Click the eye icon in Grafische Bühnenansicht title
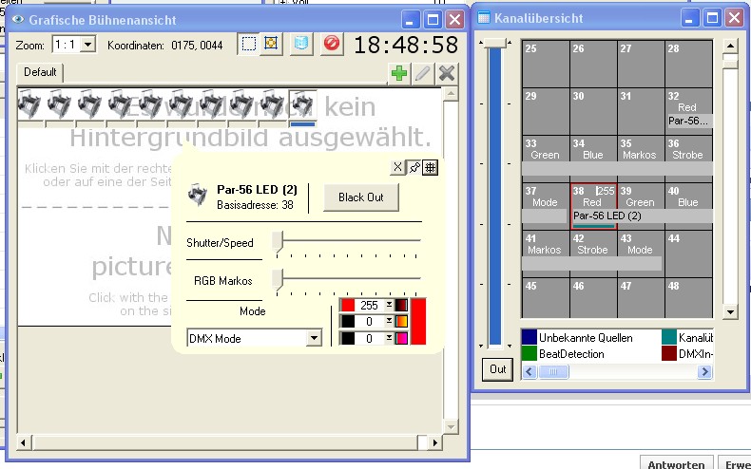Viewport: 751px width, 469px height. pos(18,20)
